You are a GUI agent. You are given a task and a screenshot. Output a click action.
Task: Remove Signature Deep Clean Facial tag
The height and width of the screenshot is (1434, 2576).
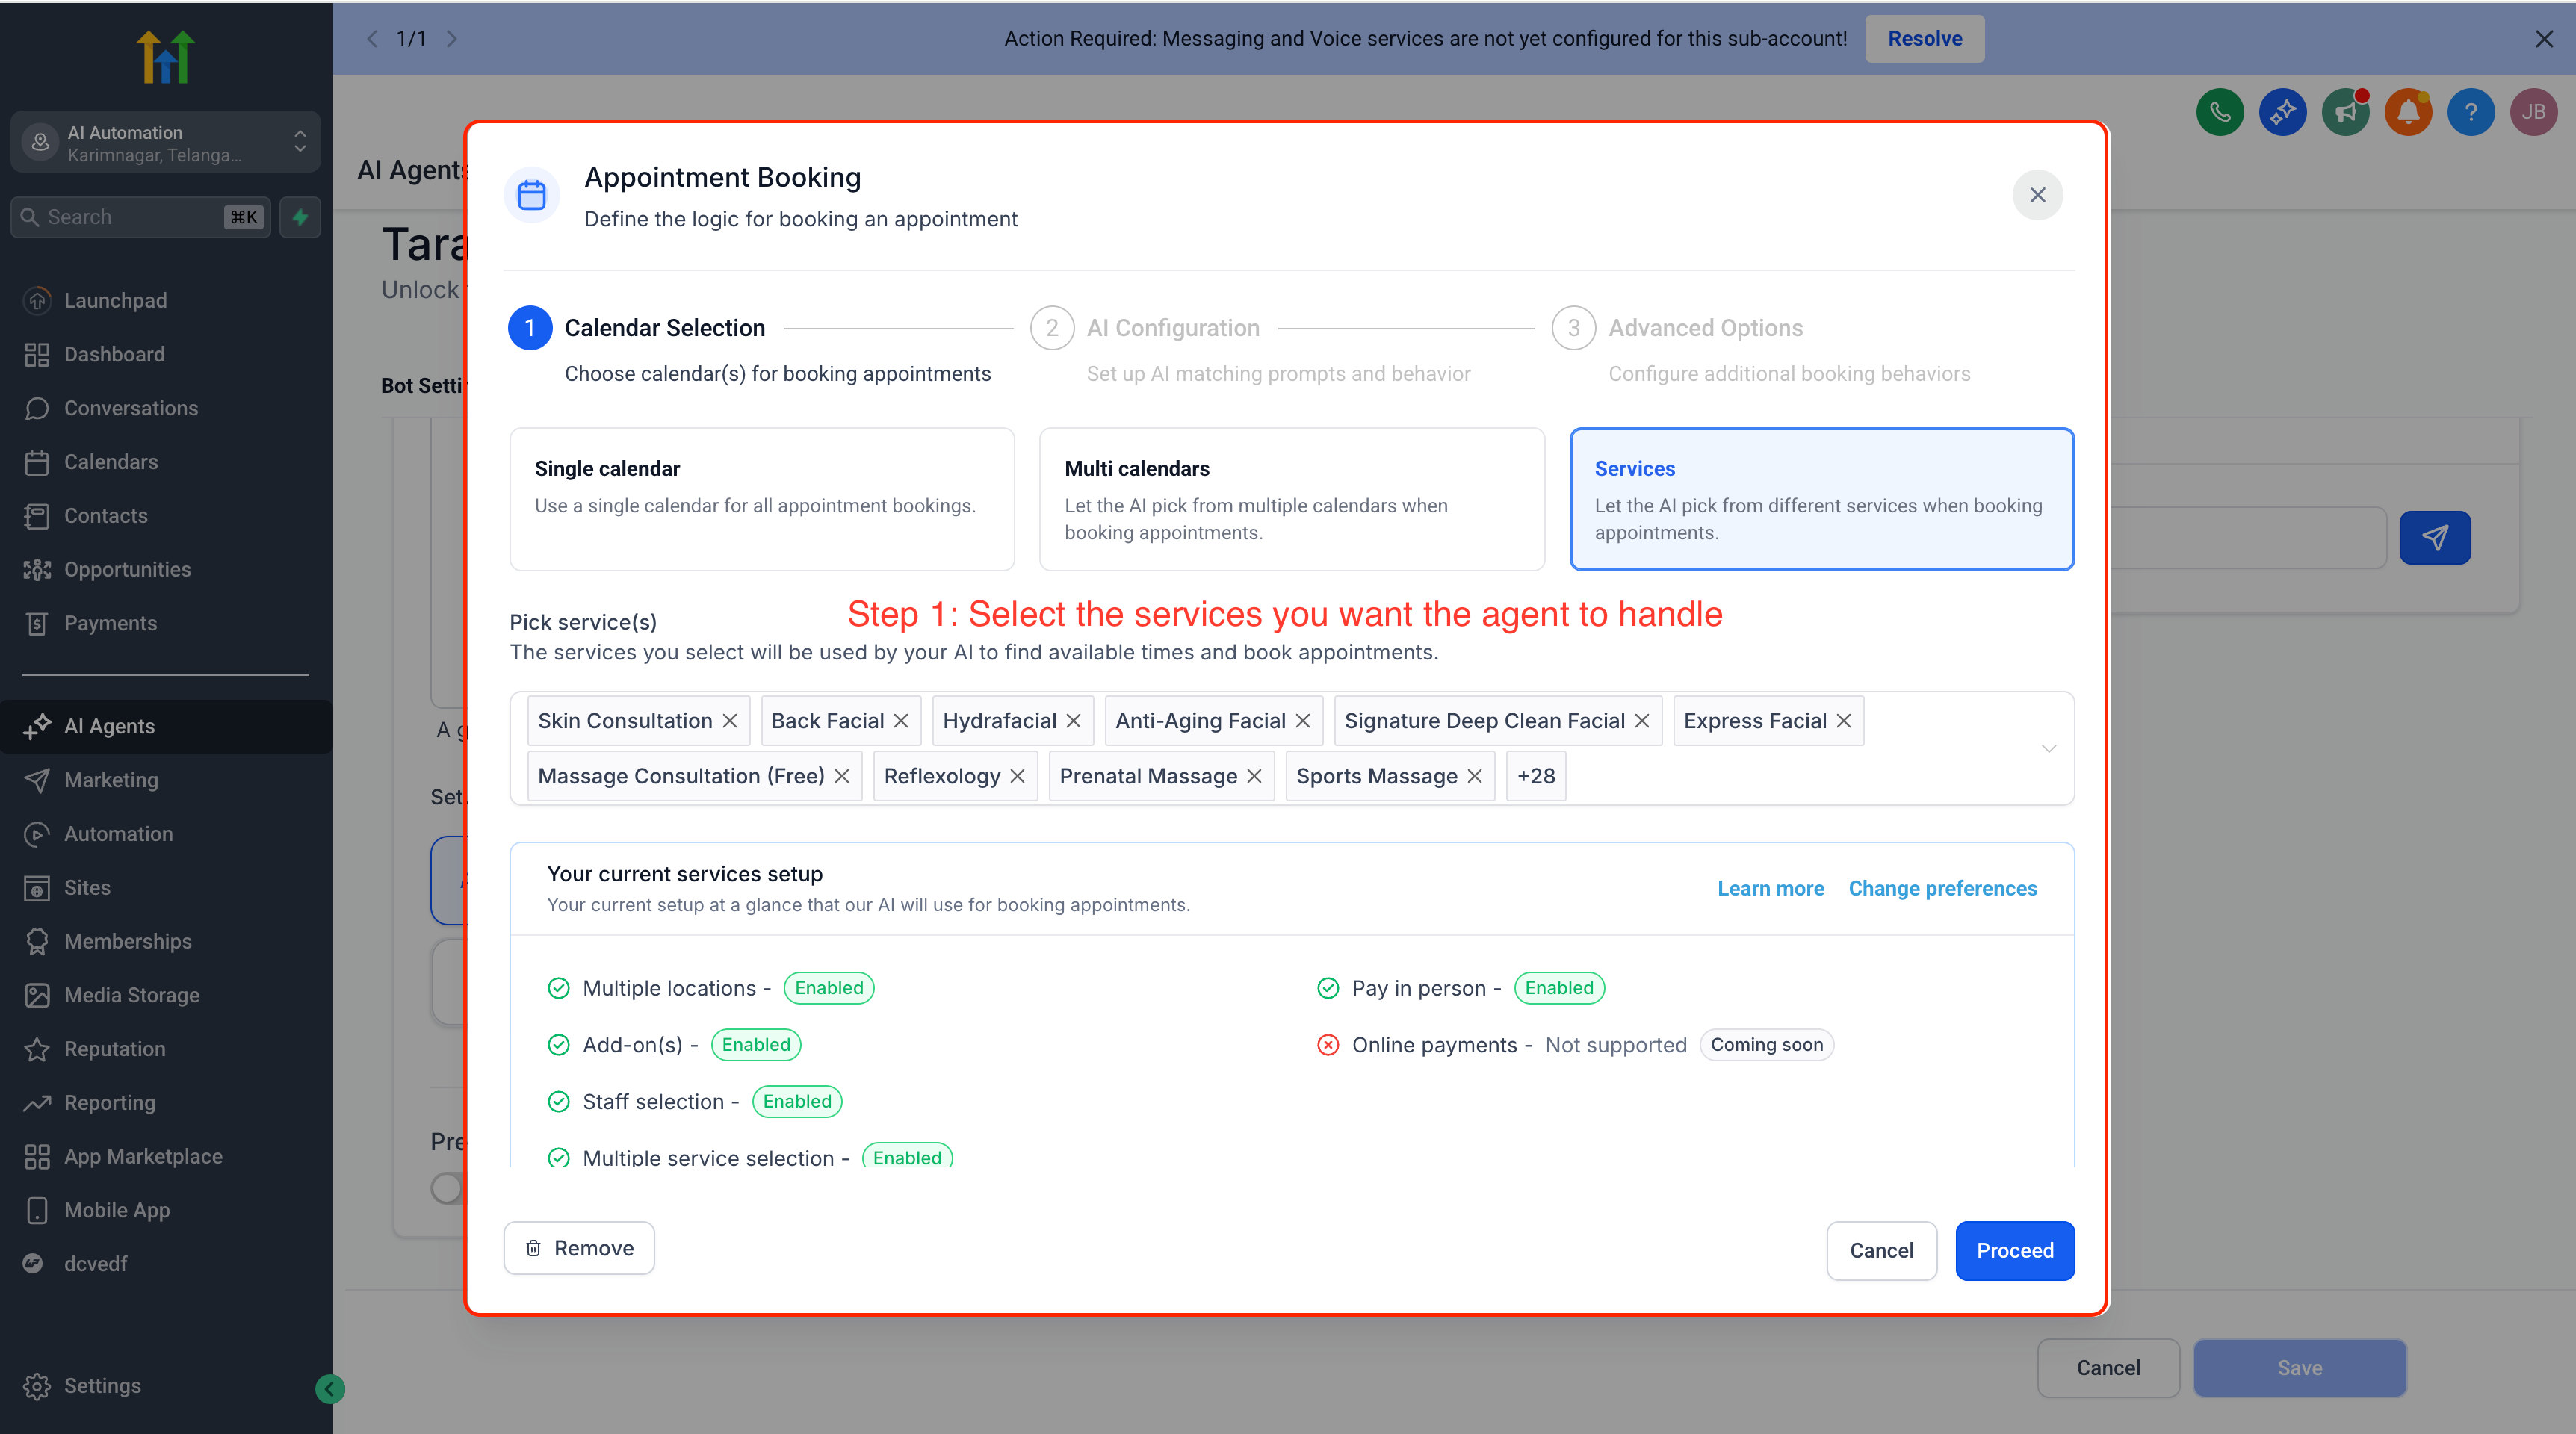[x=1642, y=721]
